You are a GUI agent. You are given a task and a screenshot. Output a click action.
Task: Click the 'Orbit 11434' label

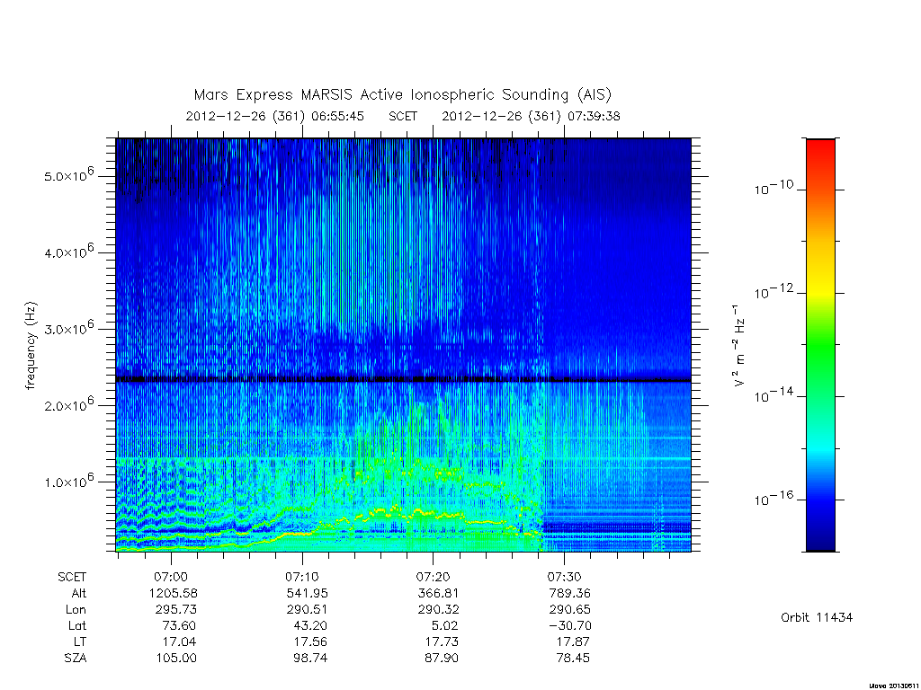click(817, 617)
